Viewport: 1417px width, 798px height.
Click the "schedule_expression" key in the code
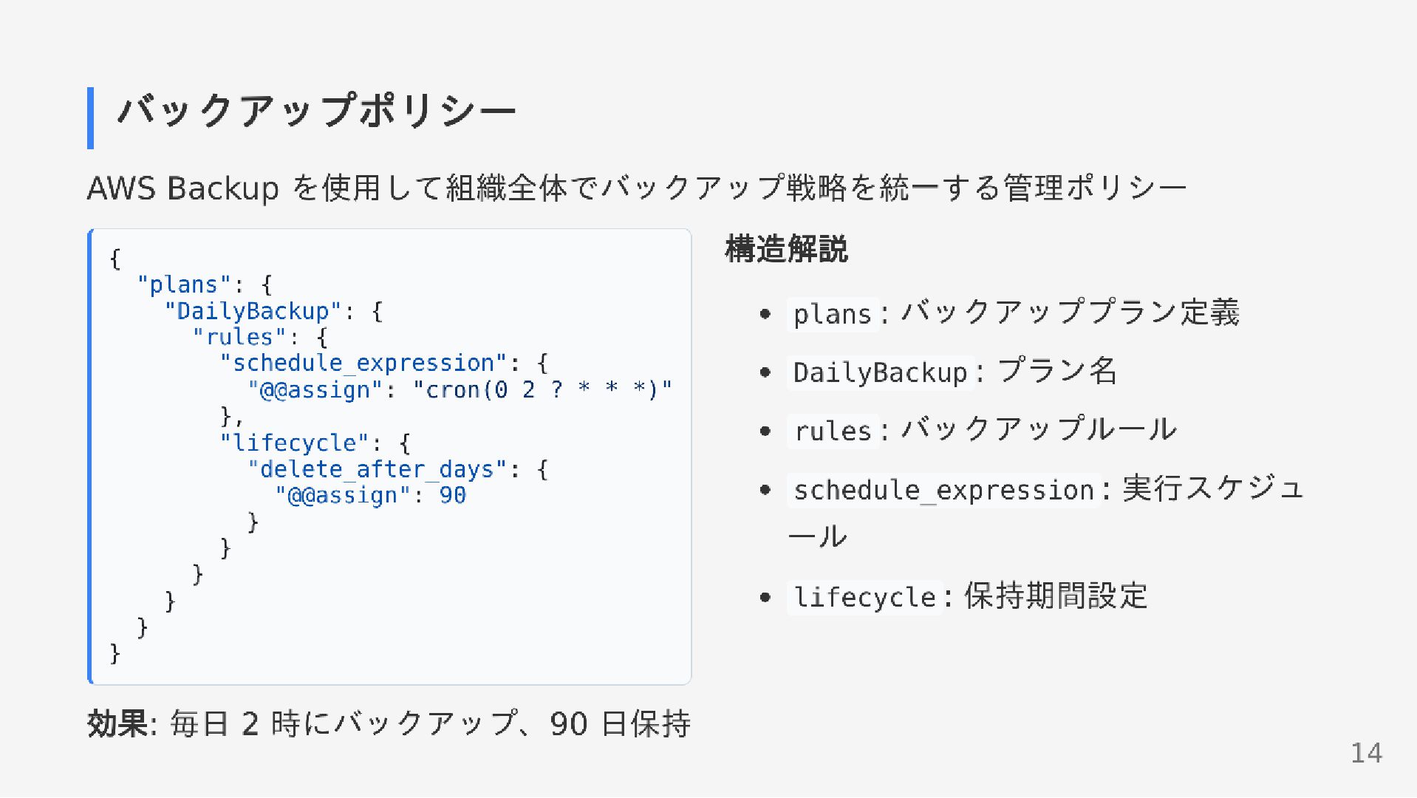[363, 364]
